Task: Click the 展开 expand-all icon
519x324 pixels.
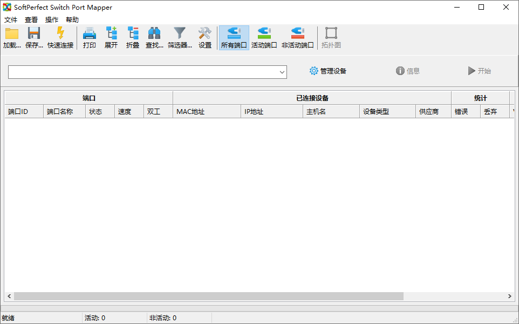Action: (x=111, y=37)
